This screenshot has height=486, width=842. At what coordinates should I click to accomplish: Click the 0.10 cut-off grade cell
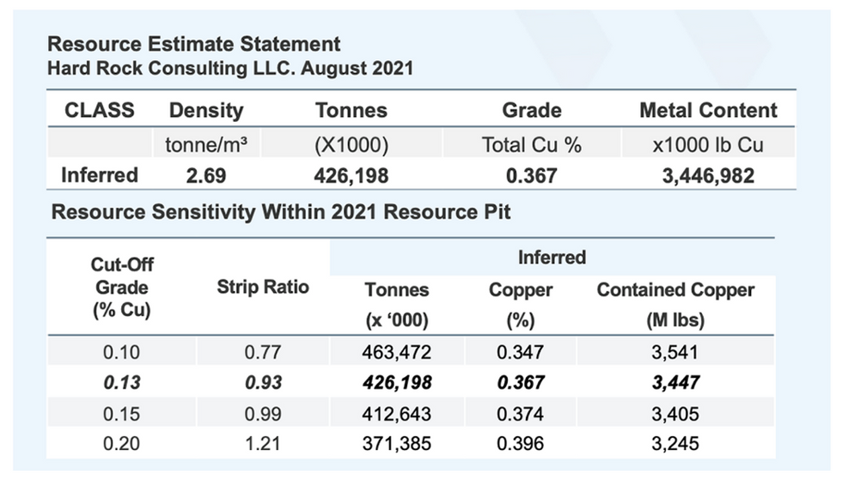120,352
